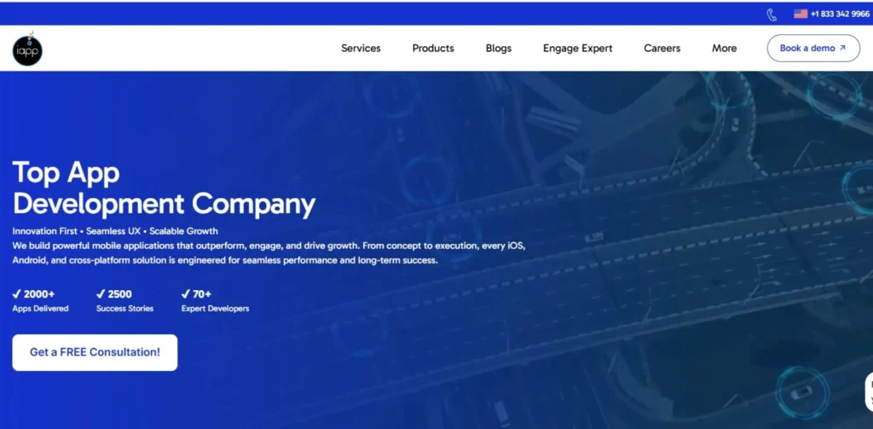873x429 pixels.
Task: Click the phone handset icon
Action: 772,14
